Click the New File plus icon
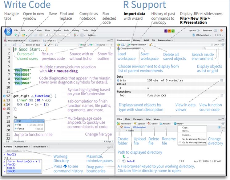The width and height of the screenshot is (230, 180). (16, 35)
